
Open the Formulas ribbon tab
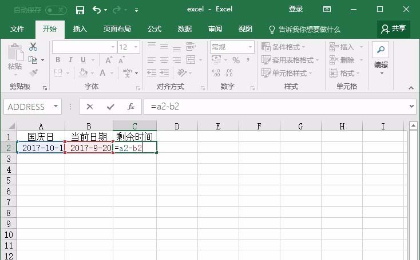tap(154, 29)
